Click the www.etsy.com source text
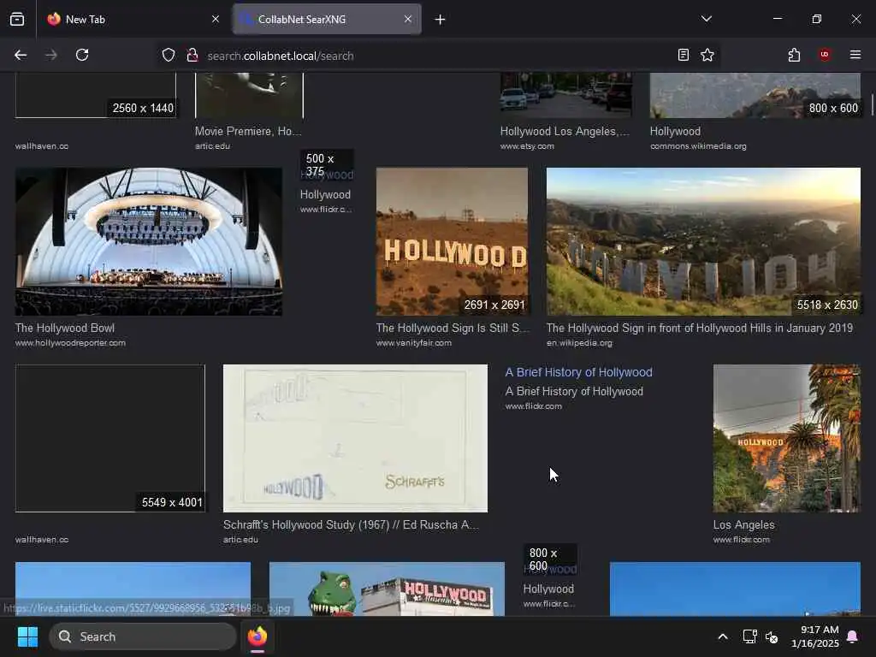Screen dimensions: 876x657 (527, 146)
